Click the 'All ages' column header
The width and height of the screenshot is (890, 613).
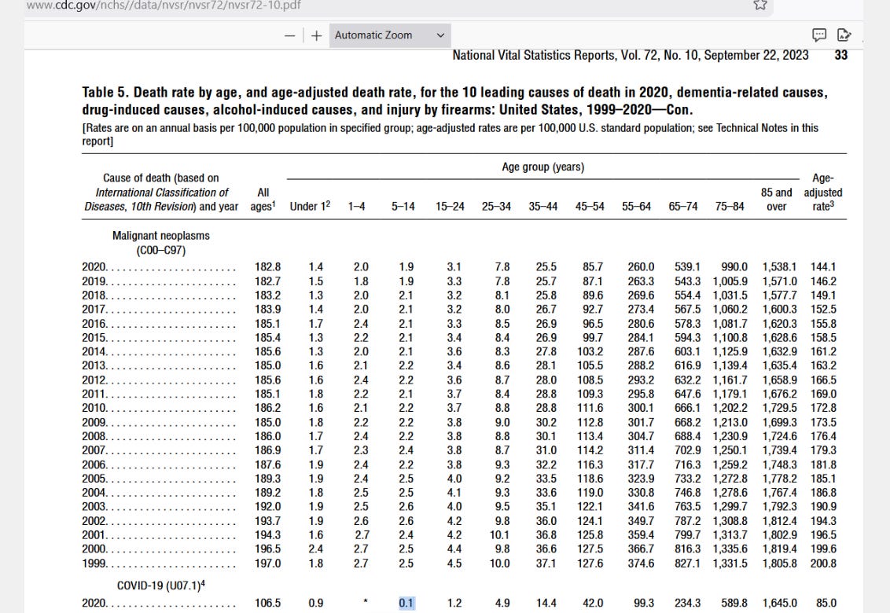click(x=263, y=200)
